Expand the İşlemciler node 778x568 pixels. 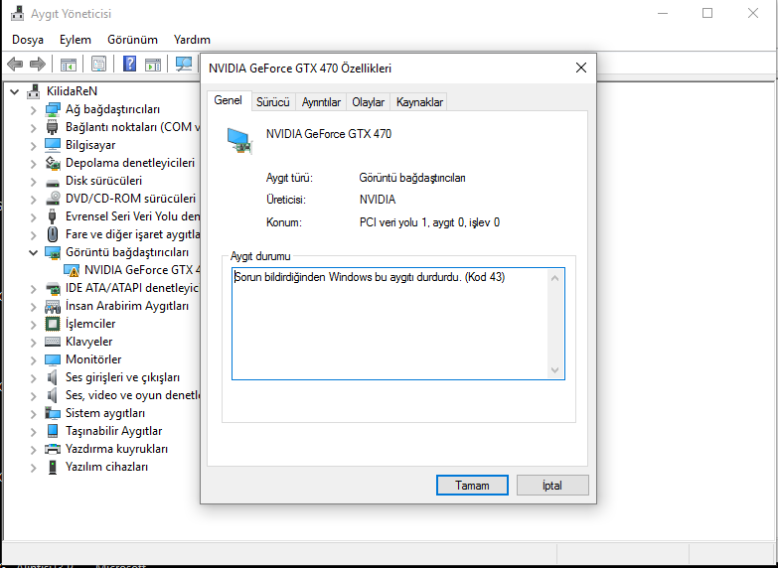click(33, 325)
